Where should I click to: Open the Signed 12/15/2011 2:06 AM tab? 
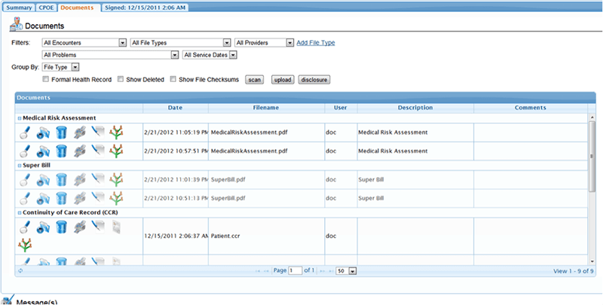(145, 8)
